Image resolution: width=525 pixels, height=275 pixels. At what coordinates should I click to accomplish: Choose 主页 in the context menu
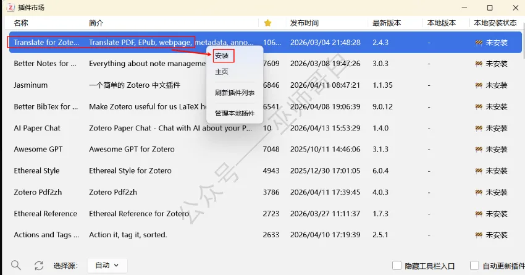tap(222, 72)
